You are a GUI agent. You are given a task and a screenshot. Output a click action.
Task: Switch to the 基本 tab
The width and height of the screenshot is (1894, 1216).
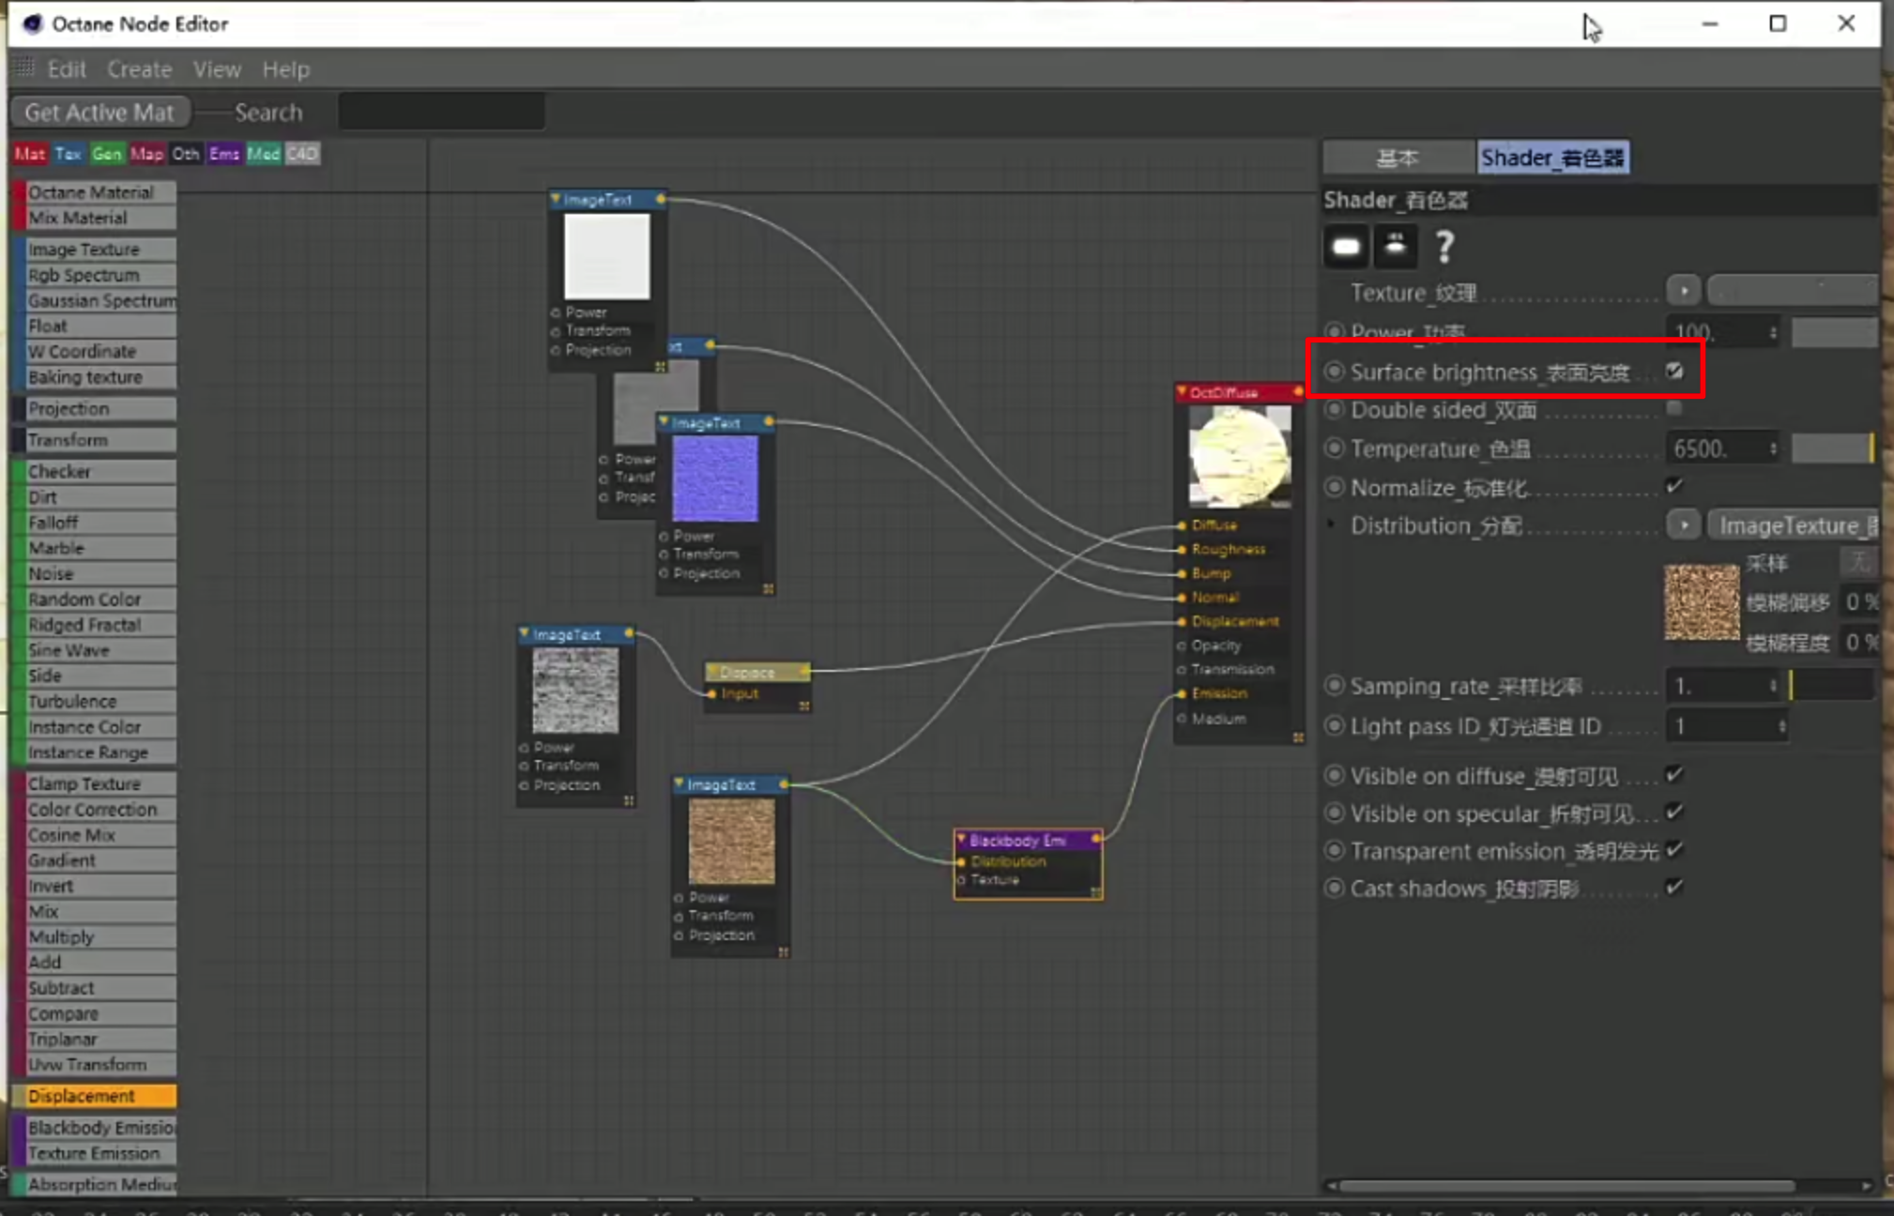1397,158
